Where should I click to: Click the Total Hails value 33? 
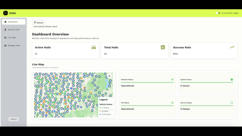coord(105,54)
